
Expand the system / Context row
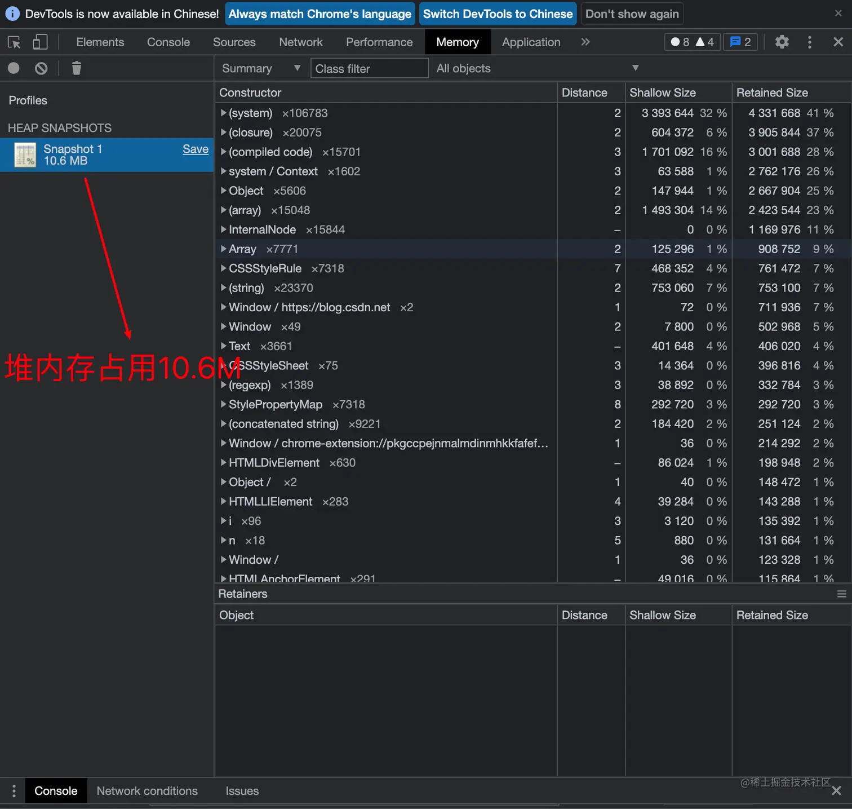pos(224,171)
